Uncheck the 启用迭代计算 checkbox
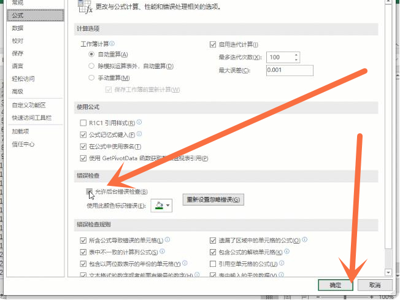This screenshot has height=300, width=400. 213,45
